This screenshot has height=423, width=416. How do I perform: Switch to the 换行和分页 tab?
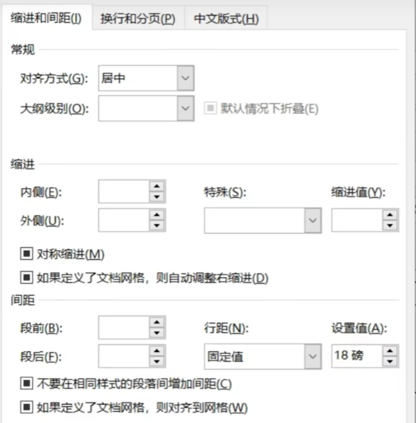tap(138, 18)
